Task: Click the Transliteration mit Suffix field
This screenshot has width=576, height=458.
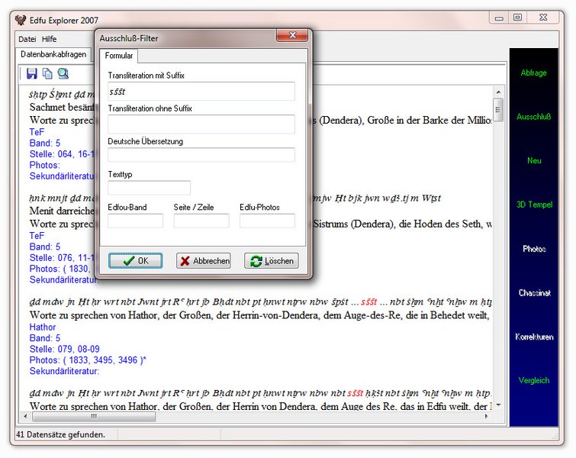Action: tap(201, 92)
